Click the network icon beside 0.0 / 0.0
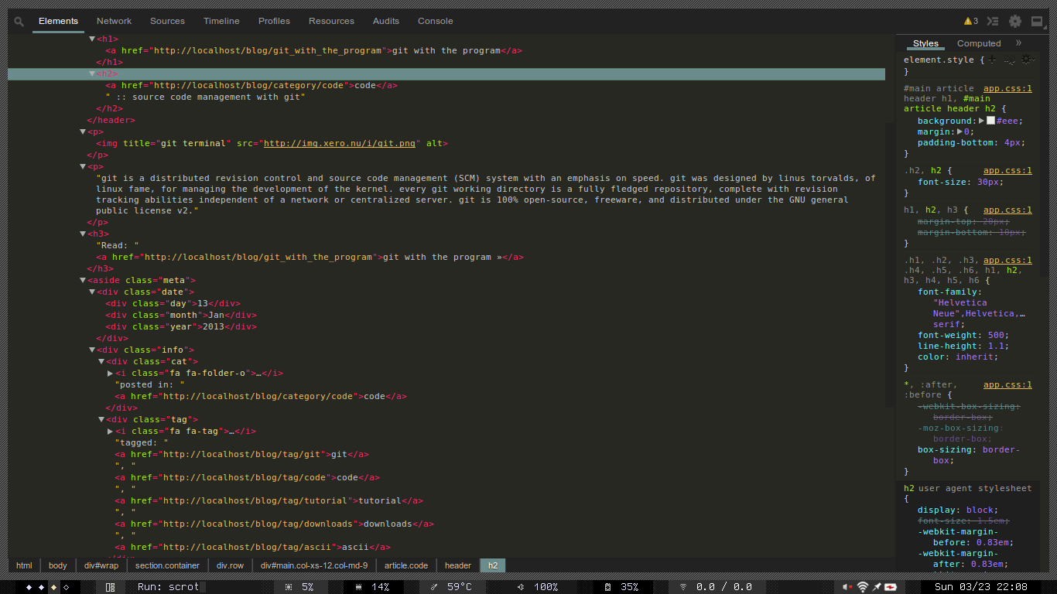This screenshot has width=1057, height=594. click(683, 587)
